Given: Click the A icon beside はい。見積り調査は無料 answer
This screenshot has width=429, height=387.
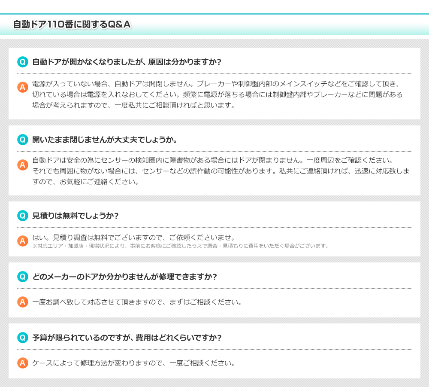Looking at the screenshot, I should click(x=23, y=241).
